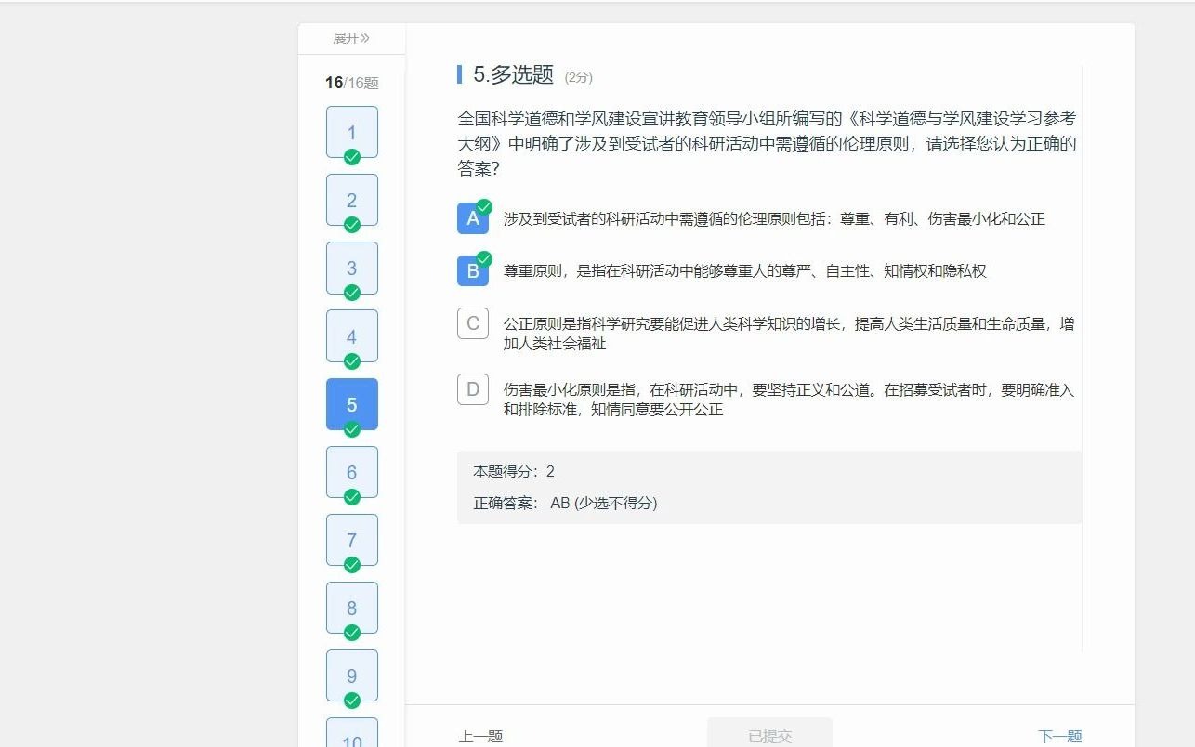Viewport: 1195px width, 747px height.
Task: Click green check badge on question 7
Action: [x=352, y=565]
